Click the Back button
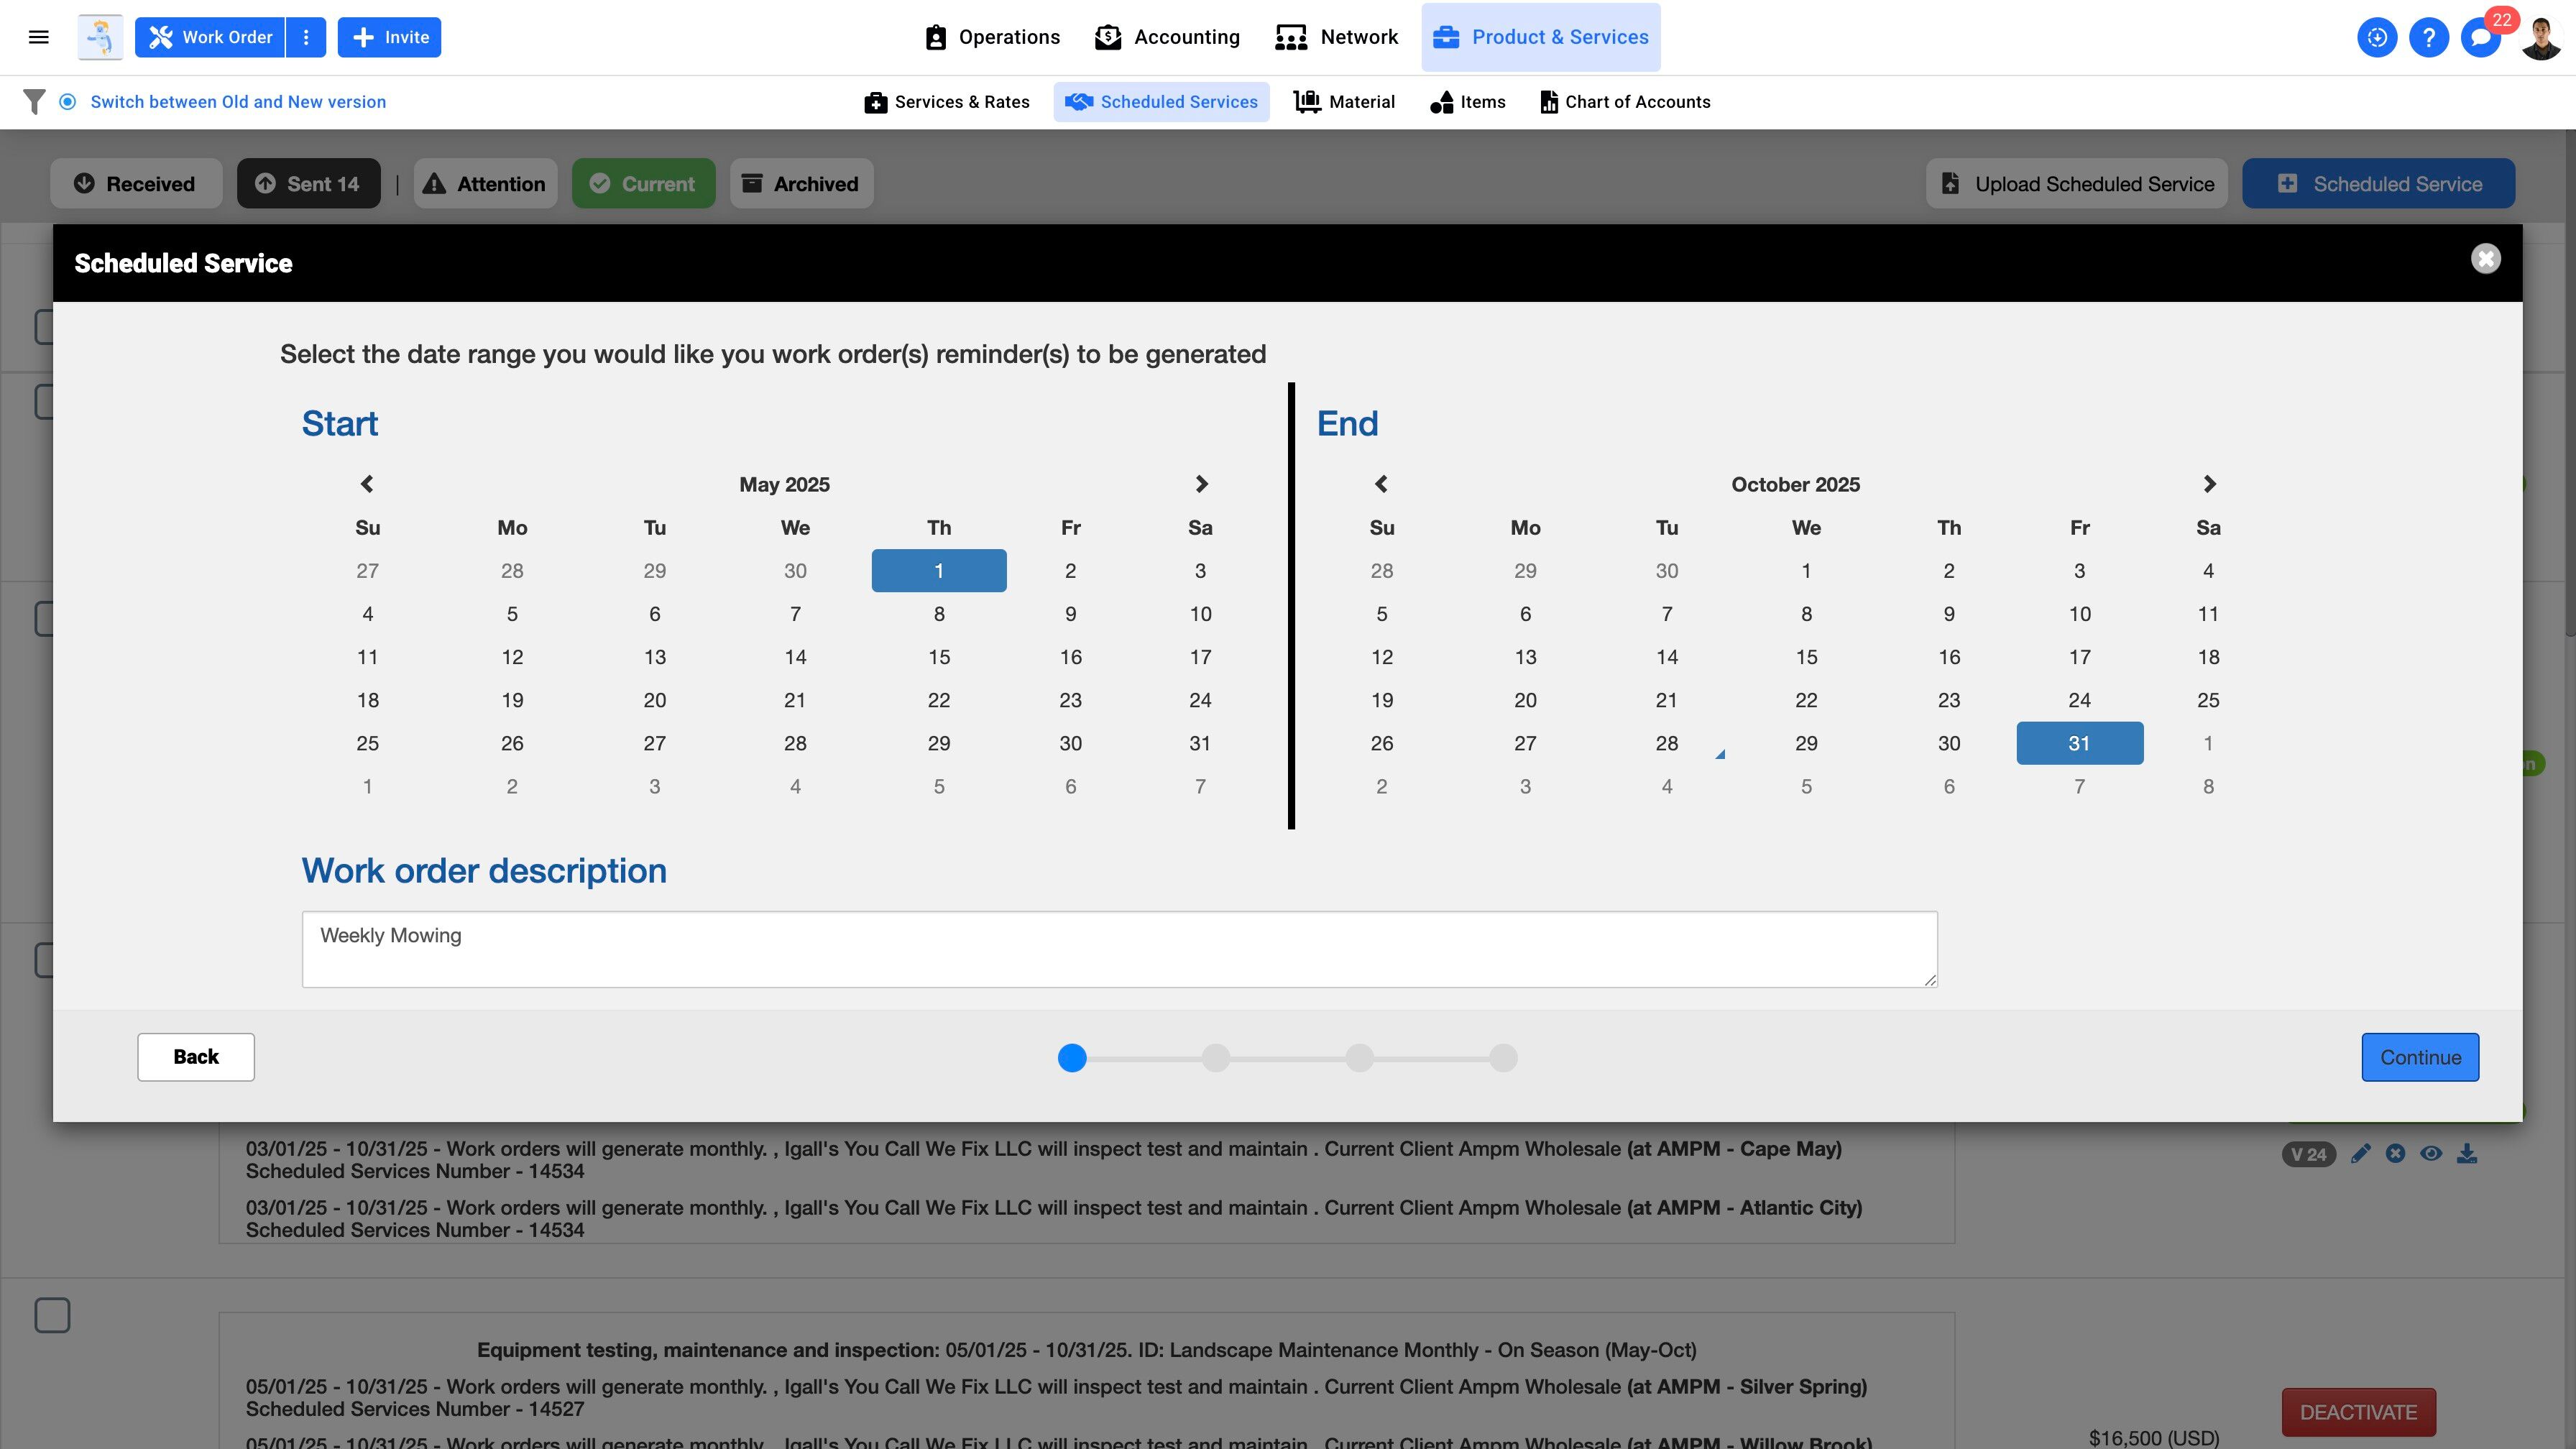 click(x=196, y=1057)
